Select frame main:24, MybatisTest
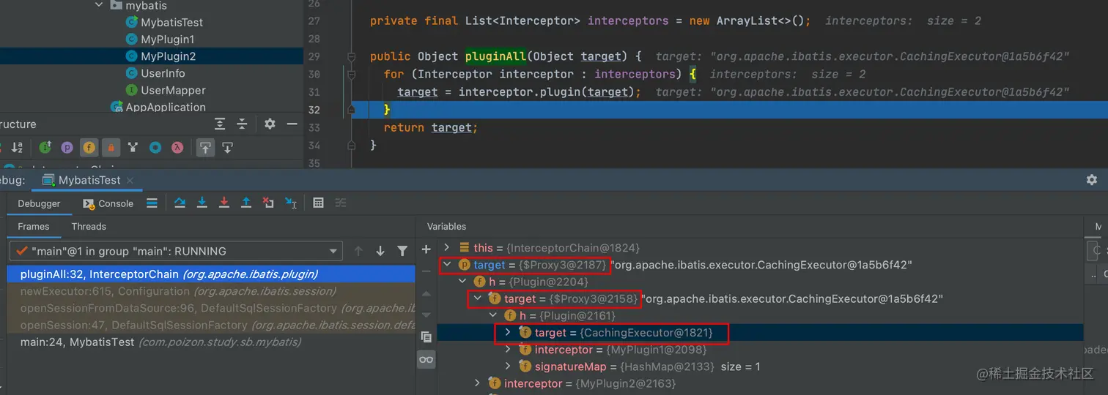The width and height of the screenshot is (1108, 395). 211,342
